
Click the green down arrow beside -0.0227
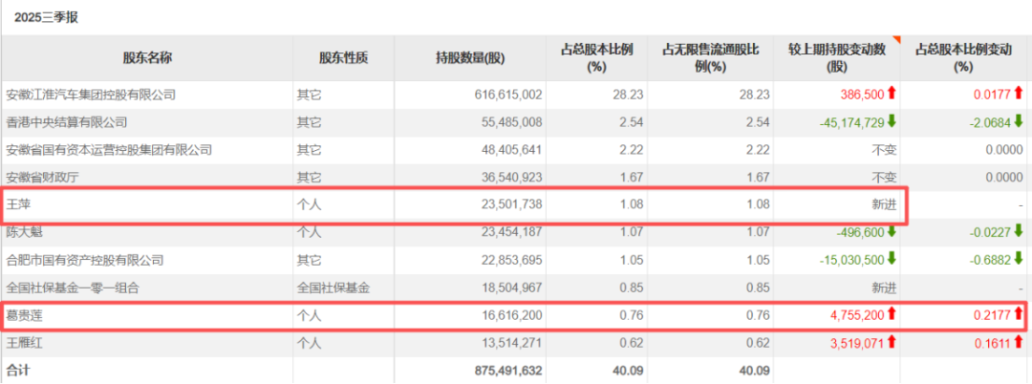point(1019,232)
